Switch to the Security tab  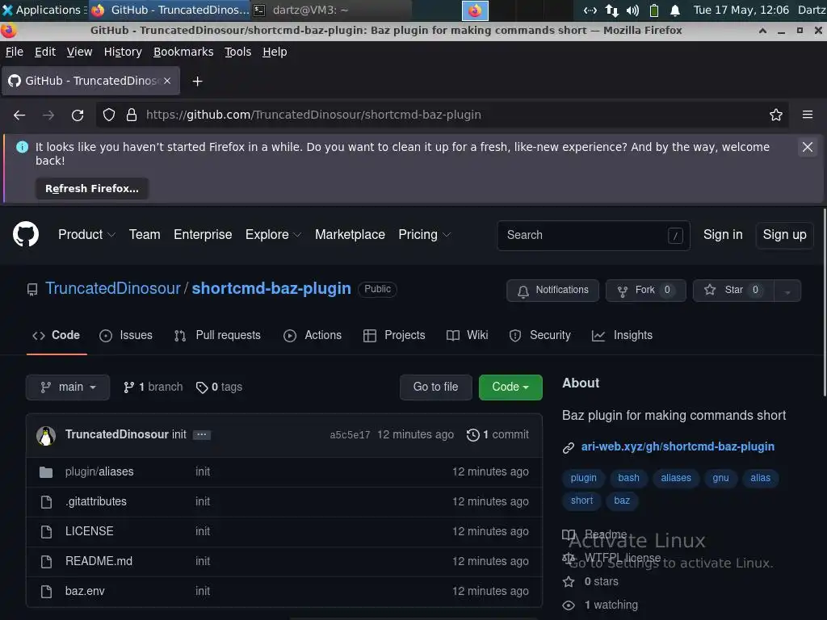540,336
